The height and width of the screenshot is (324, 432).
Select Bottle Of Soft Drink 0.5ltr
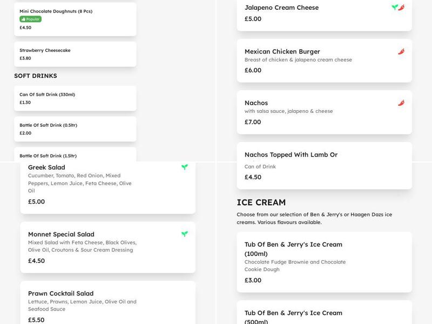(76, 129)
